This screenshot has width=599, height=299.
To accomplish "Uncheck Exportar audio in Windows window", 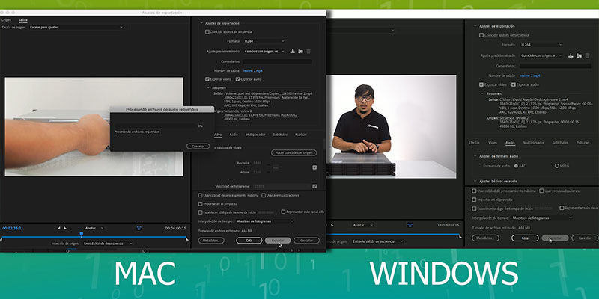I will (514, 84).
